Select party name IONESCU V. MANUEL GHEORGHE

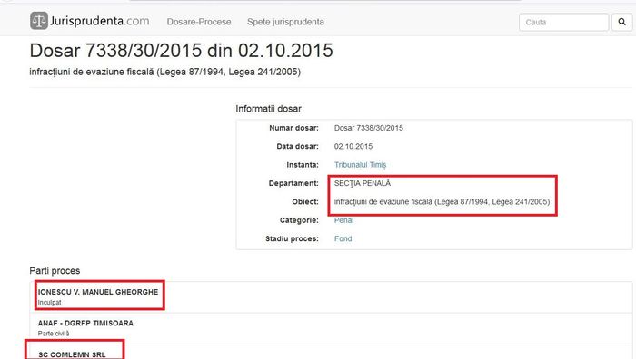[98, 292]
